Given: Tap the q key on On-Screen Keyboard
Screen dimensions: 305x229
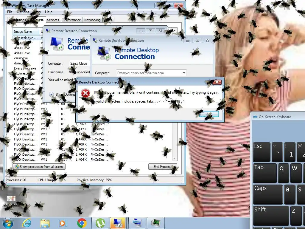Looking at the screenshot, I should tap(284, 173).
